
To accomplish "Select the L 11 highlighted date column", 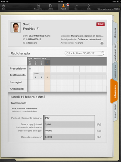I will (x=47, y=63).
